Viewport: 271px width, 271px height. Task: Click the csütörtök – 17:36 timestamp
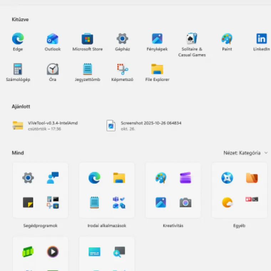tap(45, 129)
